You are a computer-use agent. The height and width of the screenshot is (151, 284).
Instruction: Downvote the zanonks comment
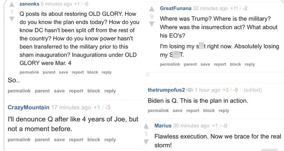[x=12, y=19]
